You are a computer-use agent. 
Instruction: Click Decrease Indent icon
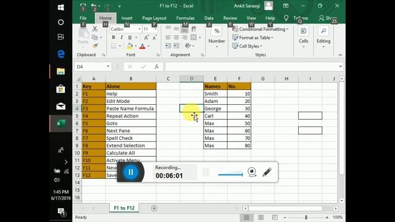pyautogui.click(x=168, y=46)
